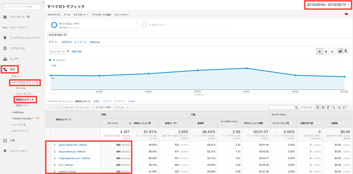Viewport: 353px width, 174px height.
Task: Click the sort arrow beside セッション header
Action: pyautogui.click(x=130, y=123)
